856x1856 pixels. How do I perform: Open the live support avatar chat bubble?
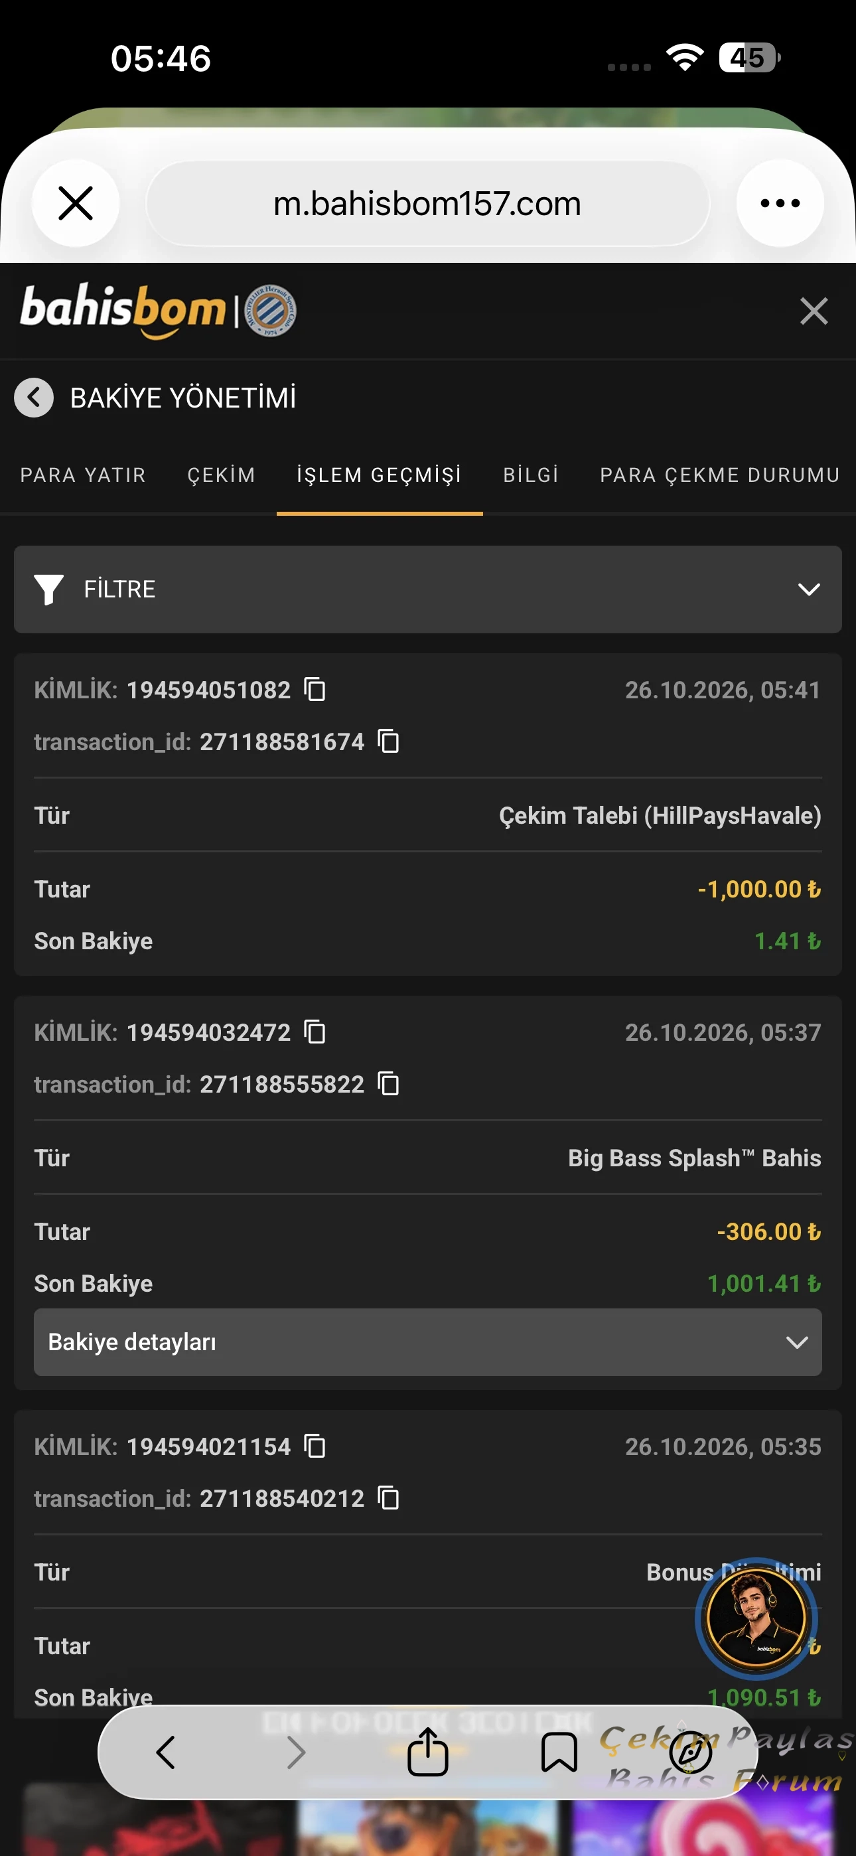[x=756, y=1619]
